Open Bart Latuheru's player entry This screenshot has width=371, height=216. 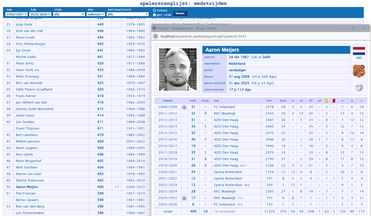coord(27,135)
